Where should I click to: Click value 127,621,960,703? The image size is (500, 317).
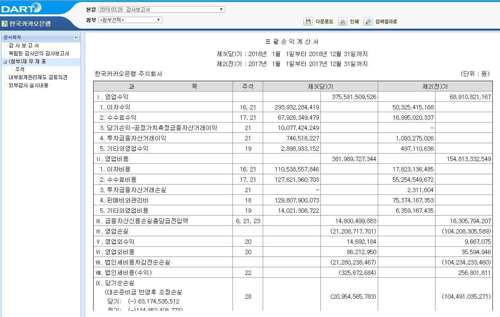[x=297, y=180]
